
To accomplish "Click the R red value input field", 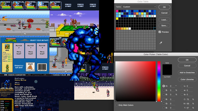I will point(172,99).
